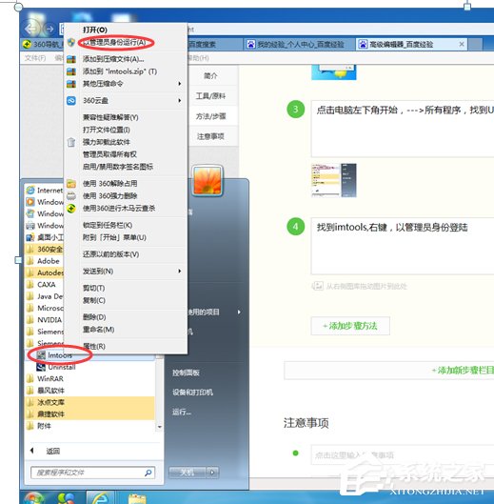Switch to the 360导航 tab
The image size is (494, 504).
43,45
